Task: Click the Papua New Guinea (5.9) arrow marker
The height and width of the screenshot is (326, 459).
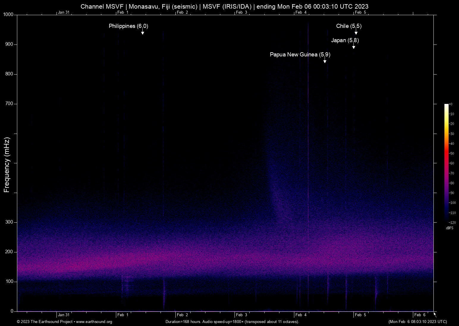Action: click(325, 60)
